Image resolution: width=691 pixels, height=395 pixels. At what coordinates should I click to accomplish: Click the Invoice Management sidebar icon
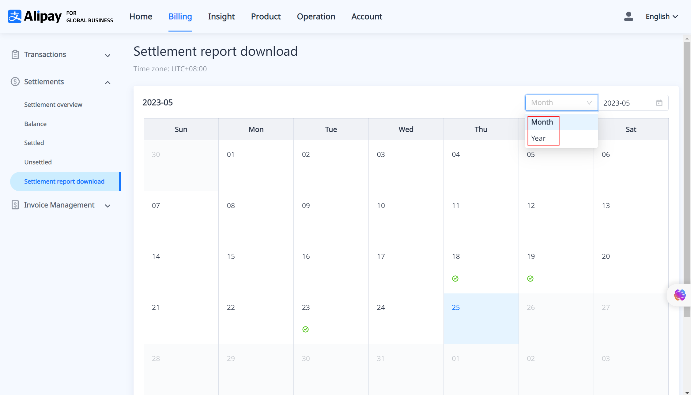(x=15, y=205)
